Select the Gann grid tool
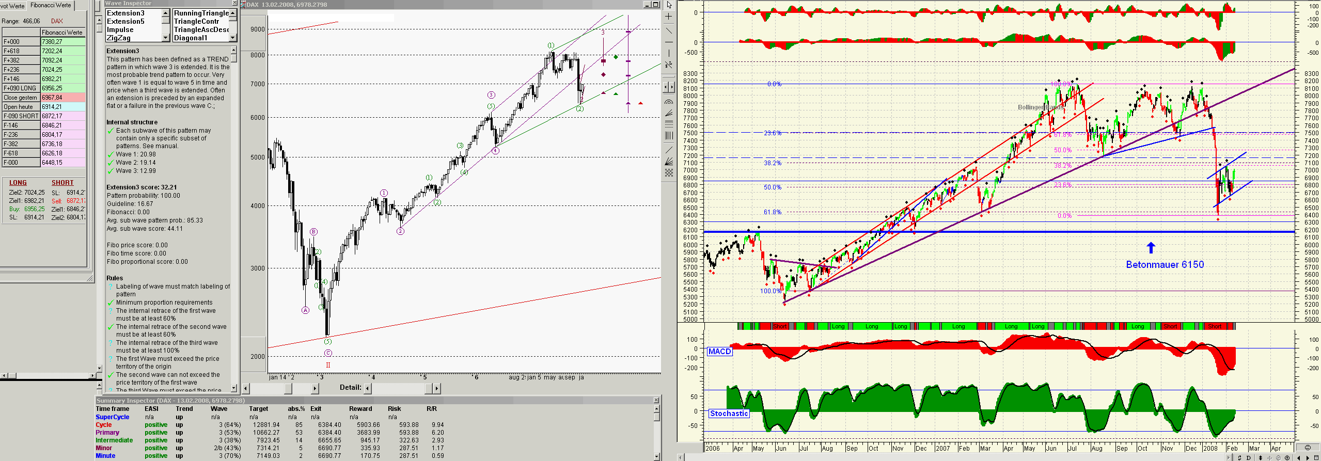Image resolution: width=1321 pixels, height=461 pixels. 669,173
